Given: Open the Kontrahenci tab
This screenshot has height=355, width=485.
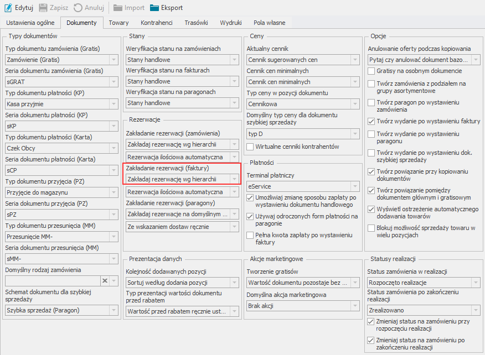Looking at the screenshot, I should [x=157, y=23].
